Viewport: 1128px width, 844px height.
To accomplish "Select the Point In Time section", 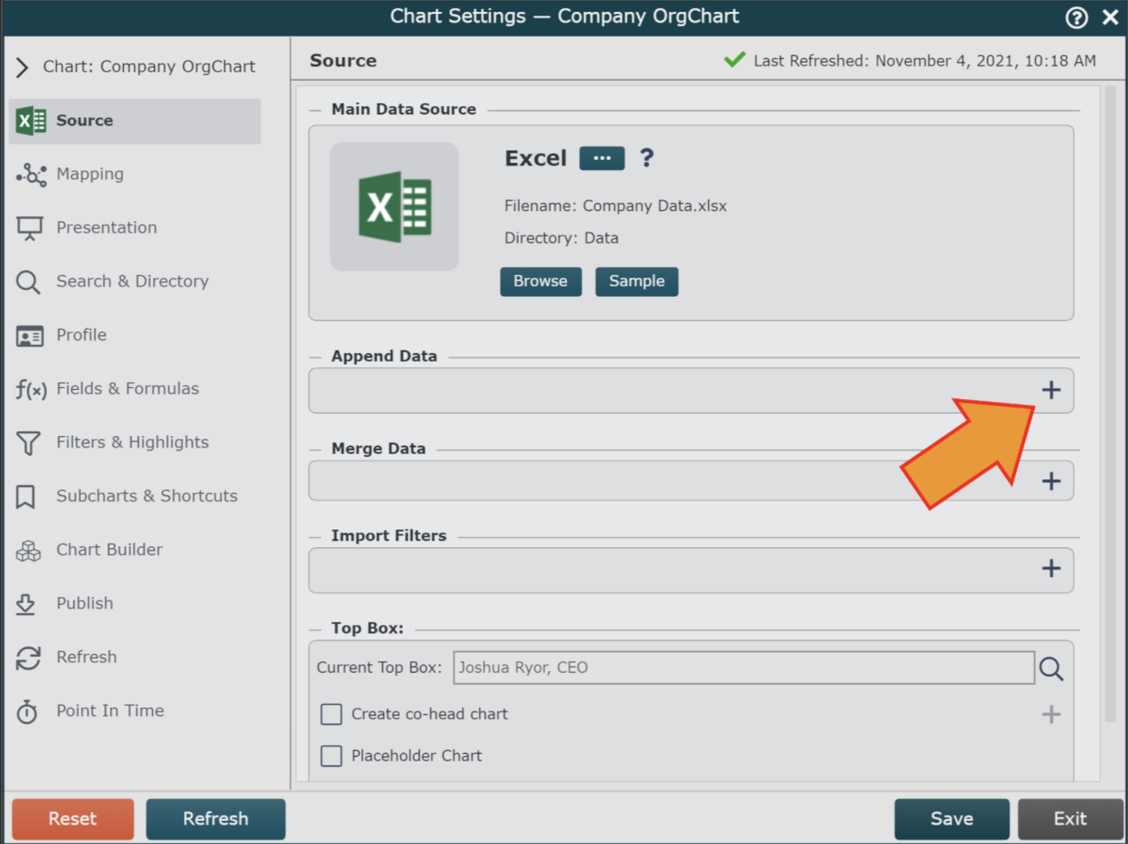I will (110, 711).
